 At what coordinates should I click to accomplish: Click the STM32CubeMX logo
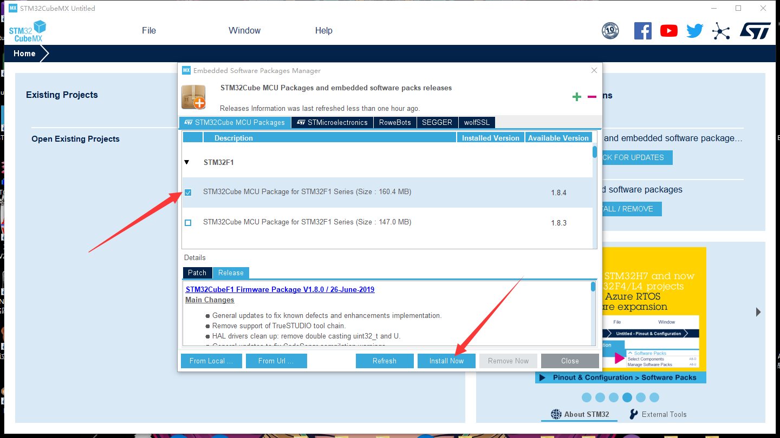pos(28,31)
